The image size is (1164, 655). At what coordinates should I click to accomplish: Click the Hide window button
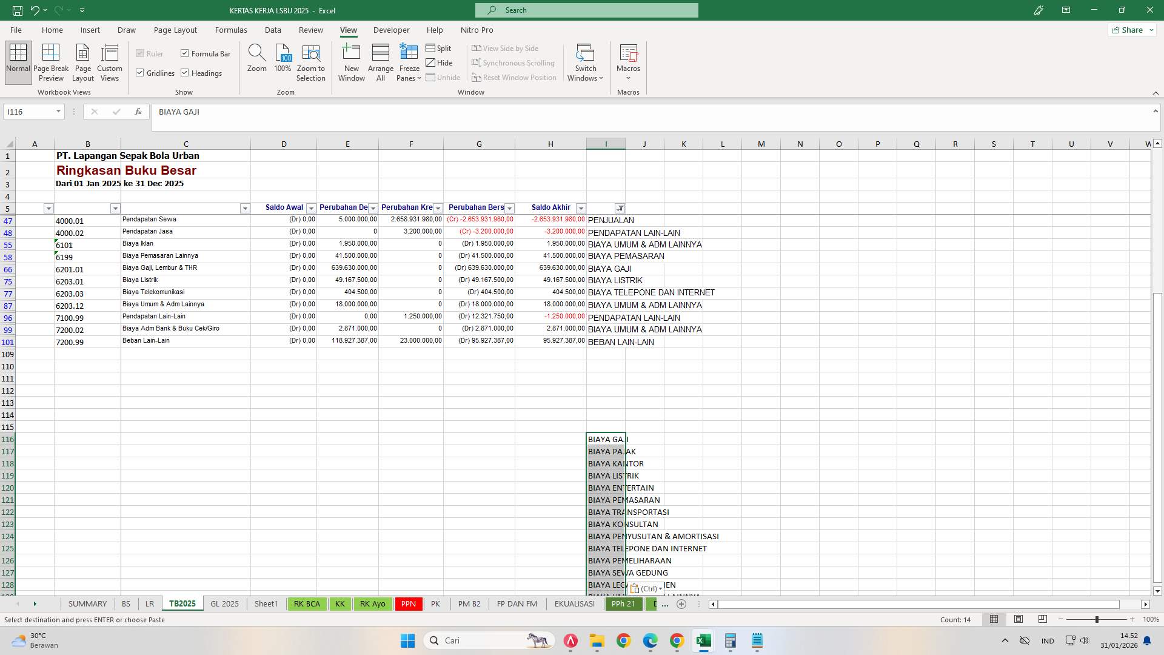(440, 62)
